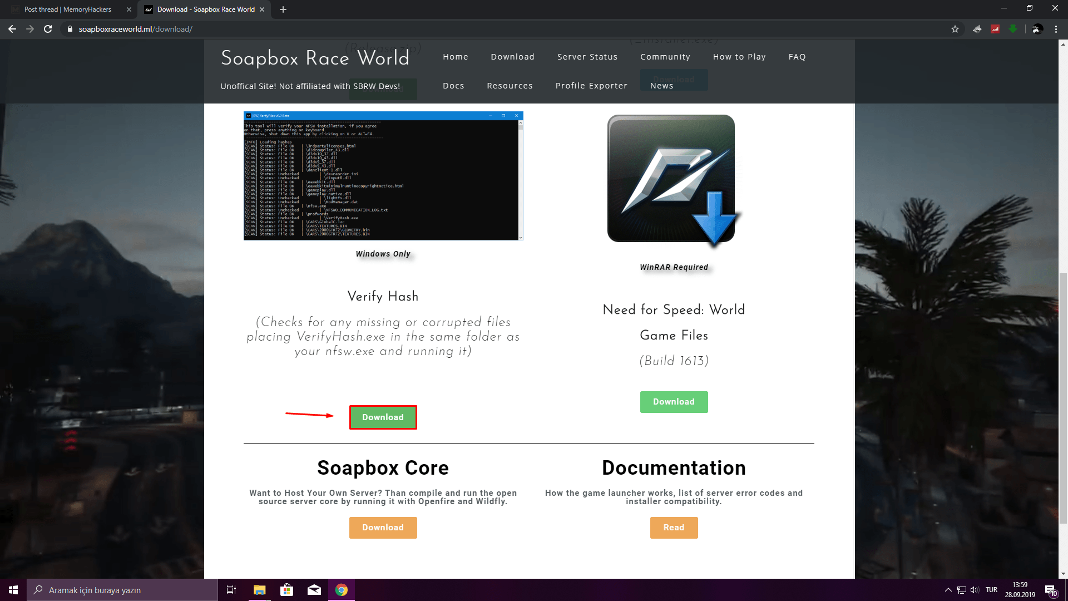This screenshot has height=601, width=1068.
Task: Click the Read documentation button
Action: 674,528
